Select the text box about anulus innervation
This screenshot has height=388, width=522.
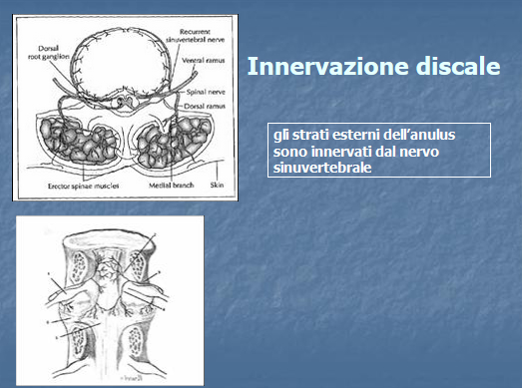pos(379,150)
